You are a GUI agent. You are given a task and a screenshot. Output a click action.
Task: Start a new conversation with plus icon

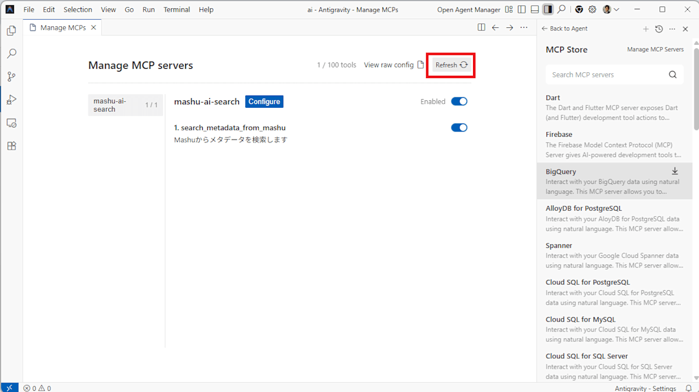[645, 29]
